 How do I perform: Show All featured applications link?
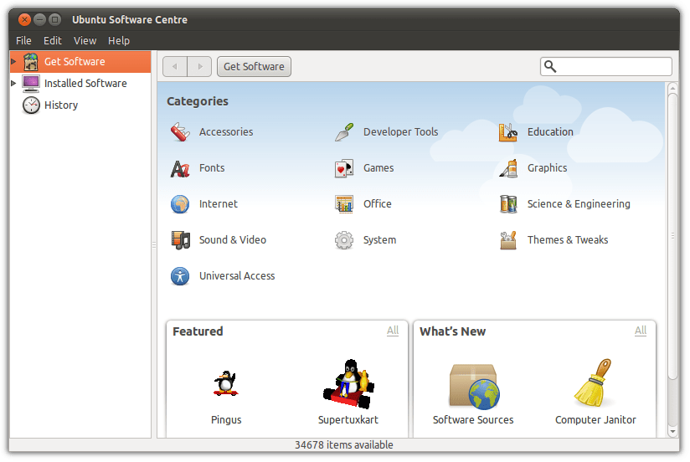click(393, 331)
